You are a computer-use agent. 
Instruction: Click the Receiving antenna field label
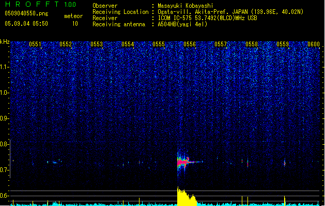pos(119,24)
